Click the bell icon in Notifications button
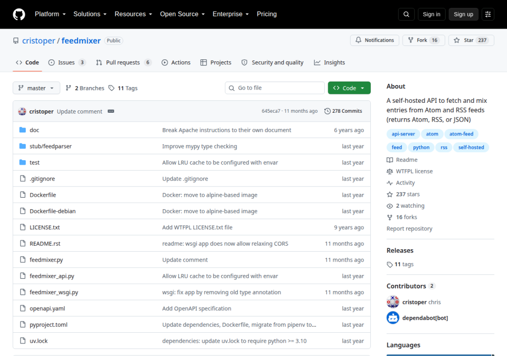This screenshot has height=356, width=507. click(x=358, y=40)
